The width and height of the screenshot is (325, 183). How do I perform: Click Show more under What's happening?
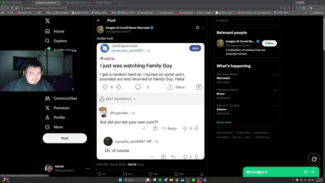pyautogui.click(x=224, y=122)
